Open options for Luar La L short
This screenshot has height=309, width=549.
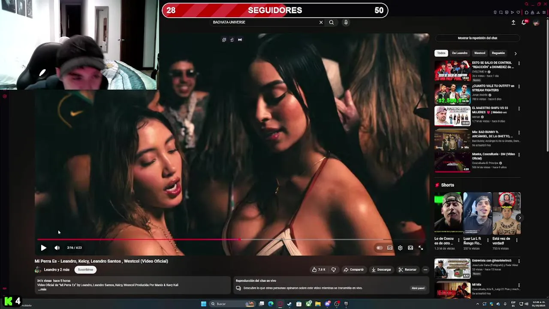click(x=488, y=240)
